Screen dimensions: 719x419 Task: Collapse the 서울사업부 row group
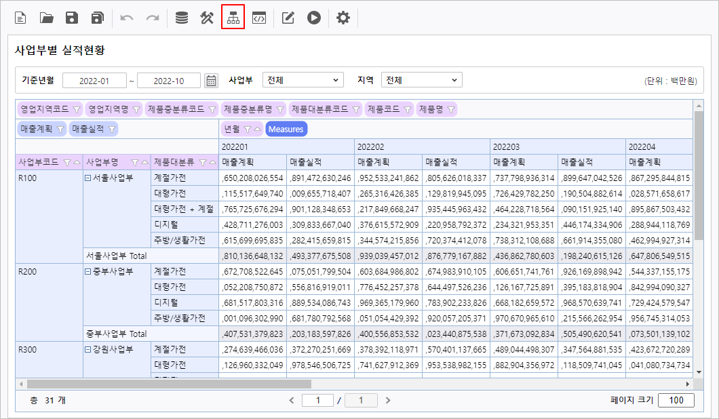(88, 178)
